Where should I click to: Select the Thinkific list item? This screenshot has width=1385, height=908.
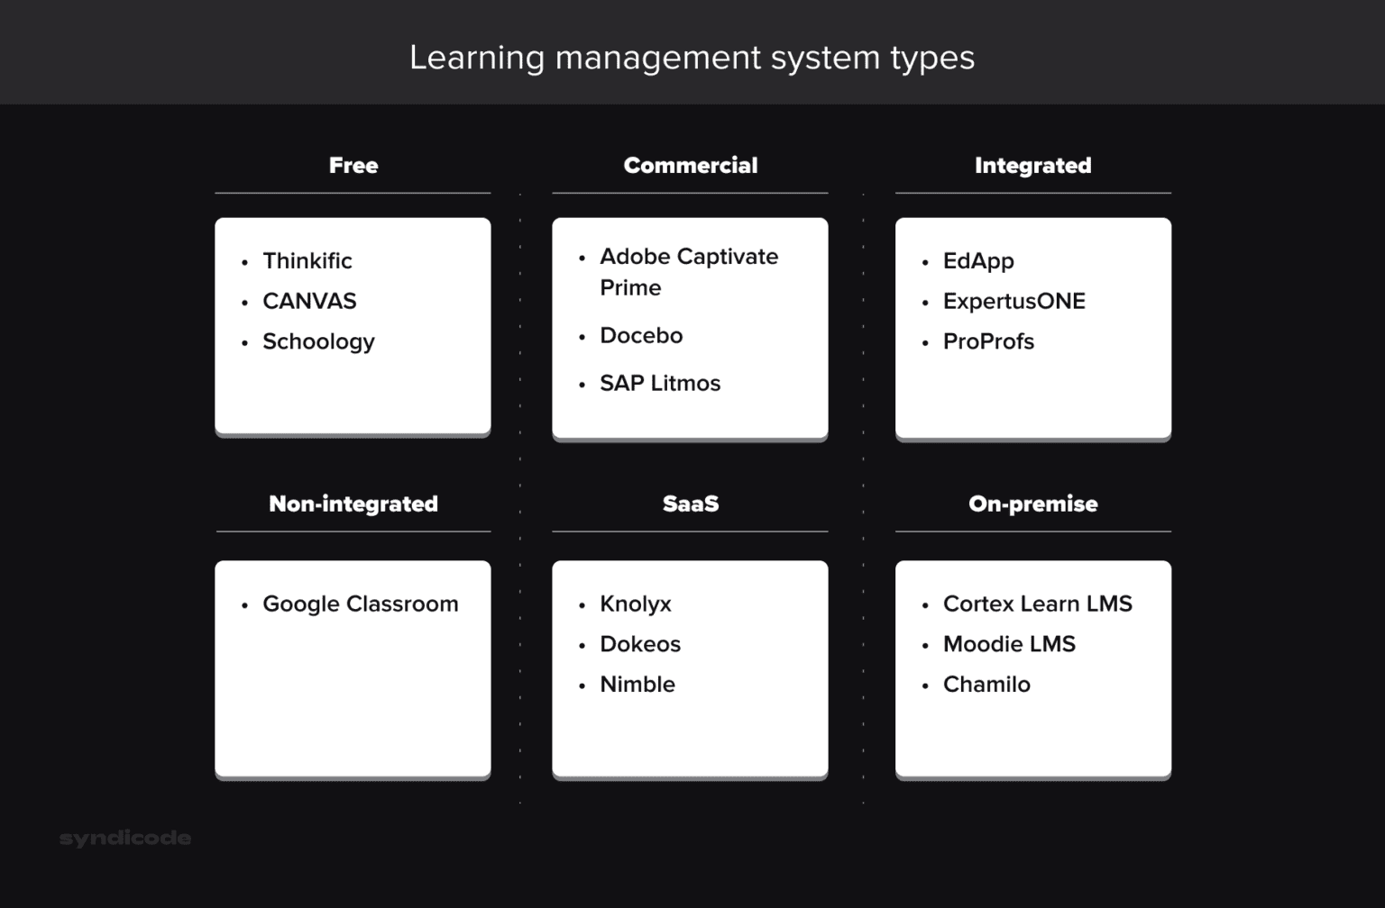point(307,260)
